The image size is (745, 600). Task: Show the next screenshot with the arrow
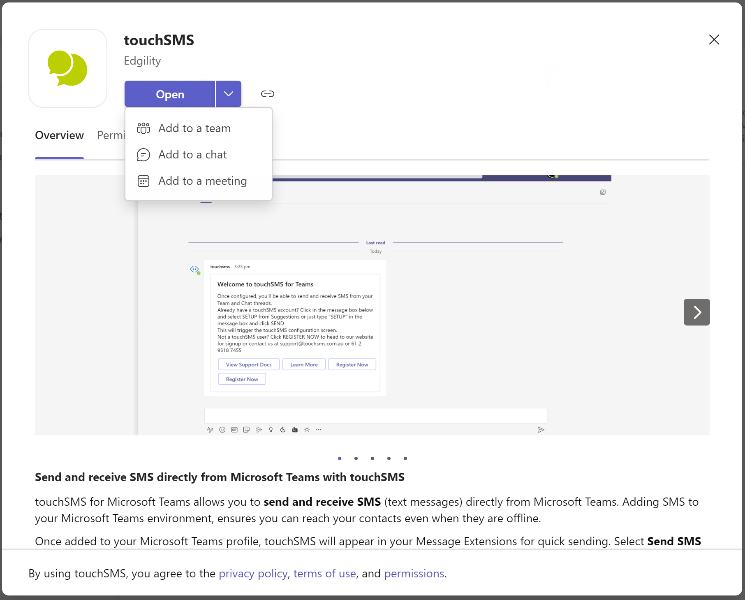coord(697,312)
